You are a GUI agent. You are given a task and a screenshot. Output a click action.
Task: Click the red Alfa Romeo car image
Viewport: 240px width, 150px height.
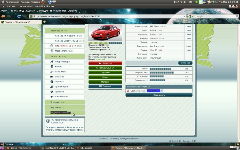pyautogui.click(x=105, y=33)
